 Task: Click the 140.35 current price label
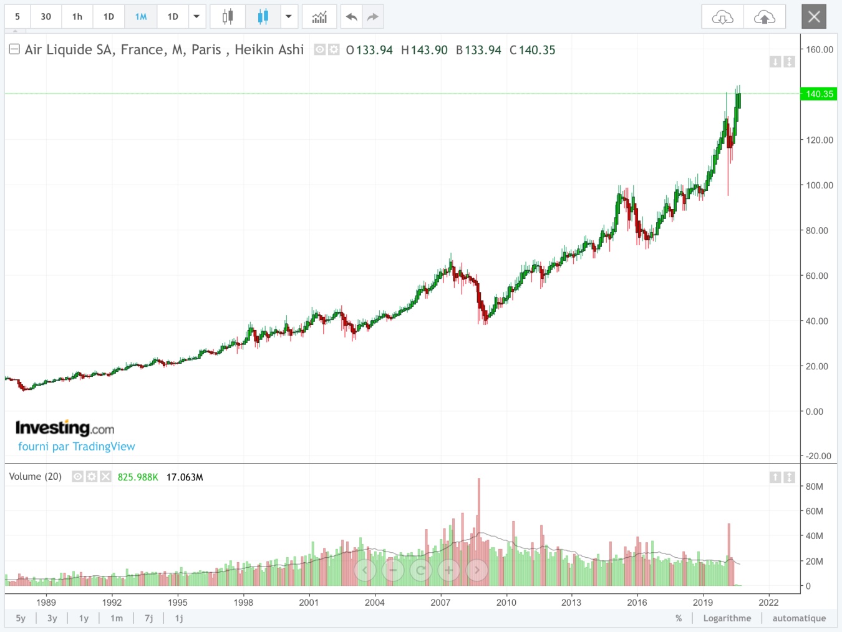819,94
